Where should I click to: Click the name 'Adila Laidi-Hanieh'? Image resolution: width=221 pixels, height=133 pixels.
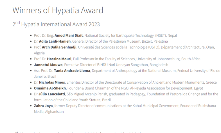click(x=55, y=41)
